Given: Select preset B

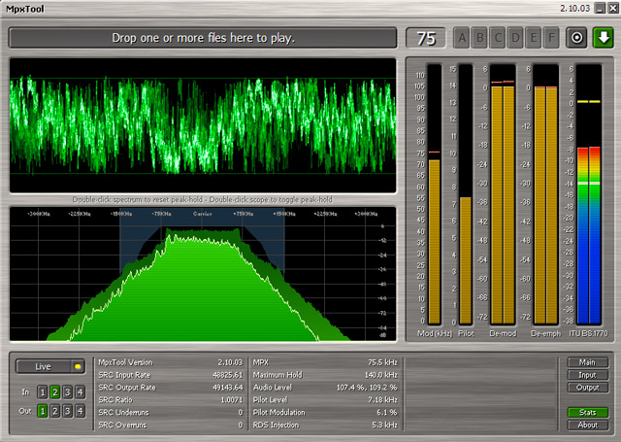Looking at the screenshot, I should (479, 38).
